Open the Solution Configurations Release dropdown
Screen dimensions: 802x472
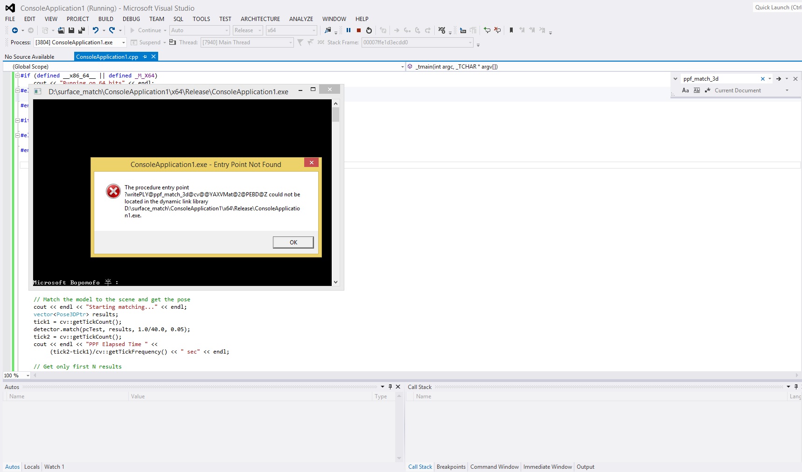(248, 30)
